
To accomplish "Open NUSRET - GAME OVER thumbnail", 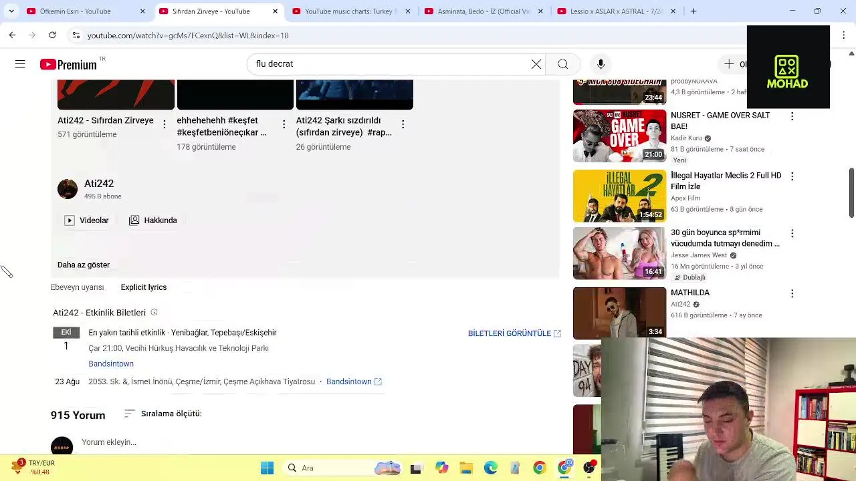I will click(x=619, y=136).
